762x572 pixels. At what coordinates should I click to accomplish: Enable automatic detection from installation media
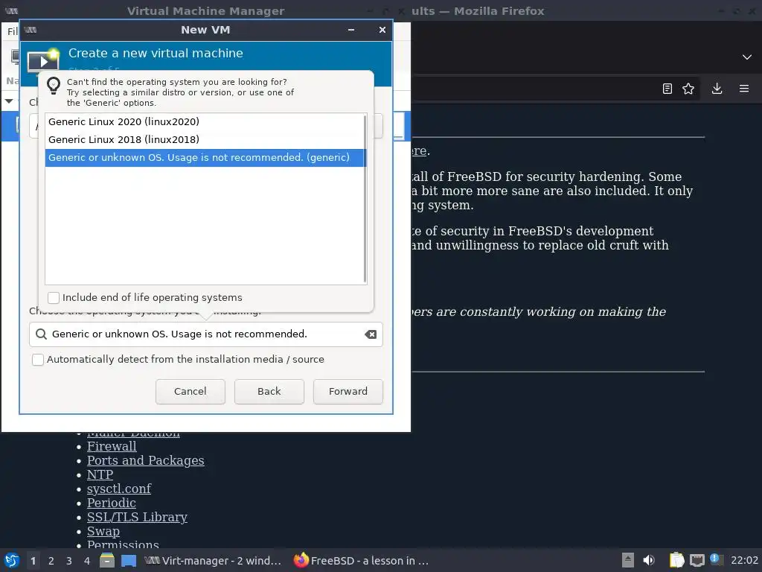(x=38, y=360)
